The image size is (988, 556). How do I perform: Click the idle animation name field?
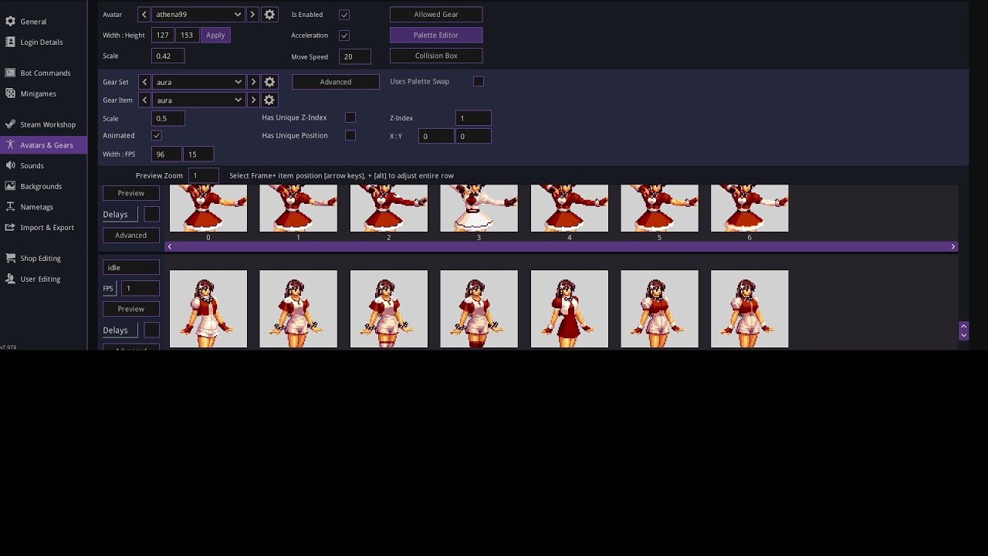pos(131,267)
